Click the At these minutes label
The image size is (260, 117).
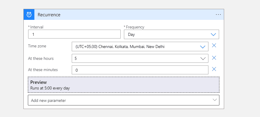[43, 70]
